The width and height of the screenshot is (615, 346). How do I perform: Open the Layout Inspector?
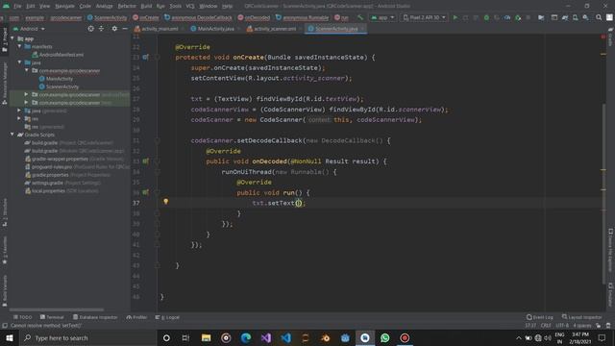[582, 317]
